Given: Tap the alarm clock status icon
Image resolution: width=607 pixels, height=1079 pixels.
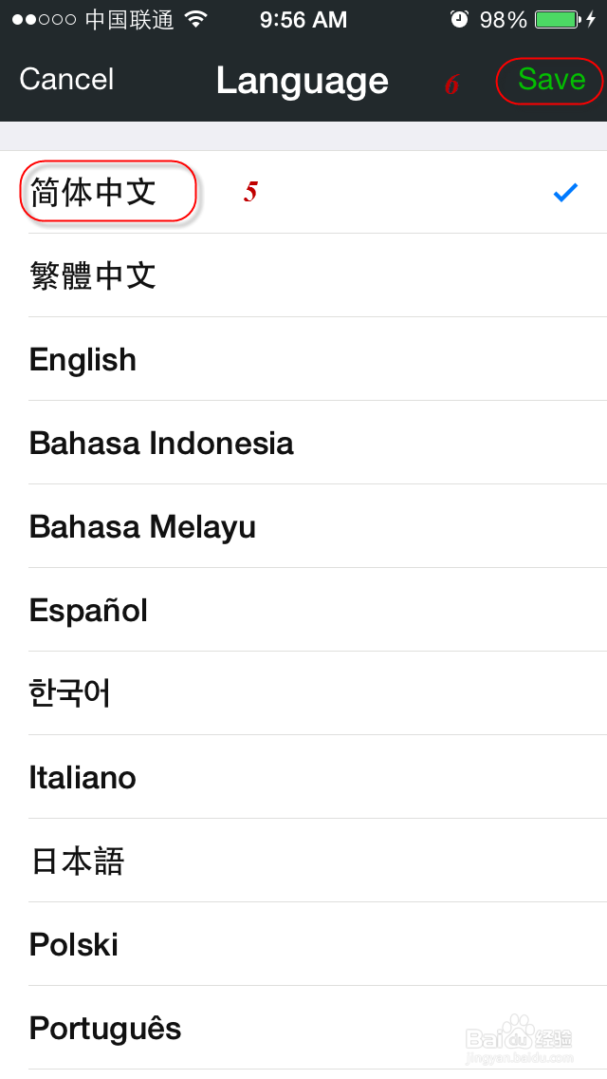Looking at the screenshot, I should click(x=459, y=20).
